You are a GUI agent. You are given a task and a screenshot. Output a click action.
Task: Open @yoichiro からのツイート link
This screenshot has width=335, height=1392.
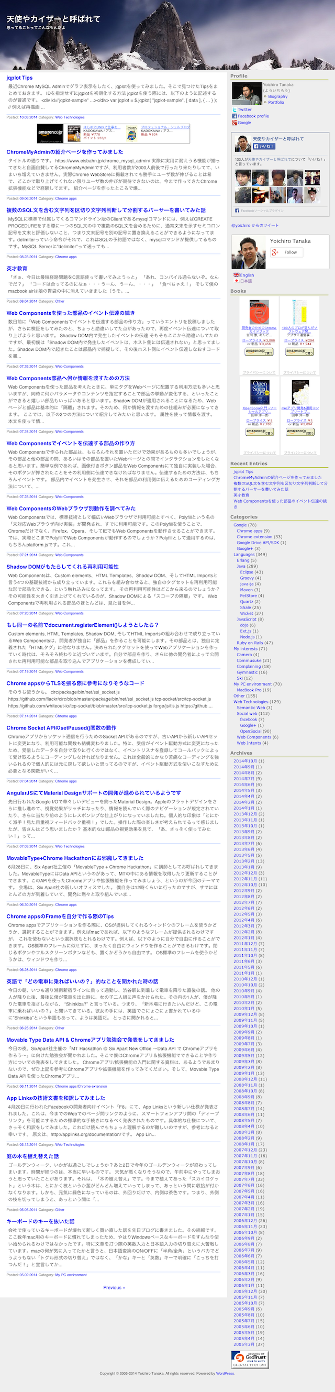click(255, 225)
